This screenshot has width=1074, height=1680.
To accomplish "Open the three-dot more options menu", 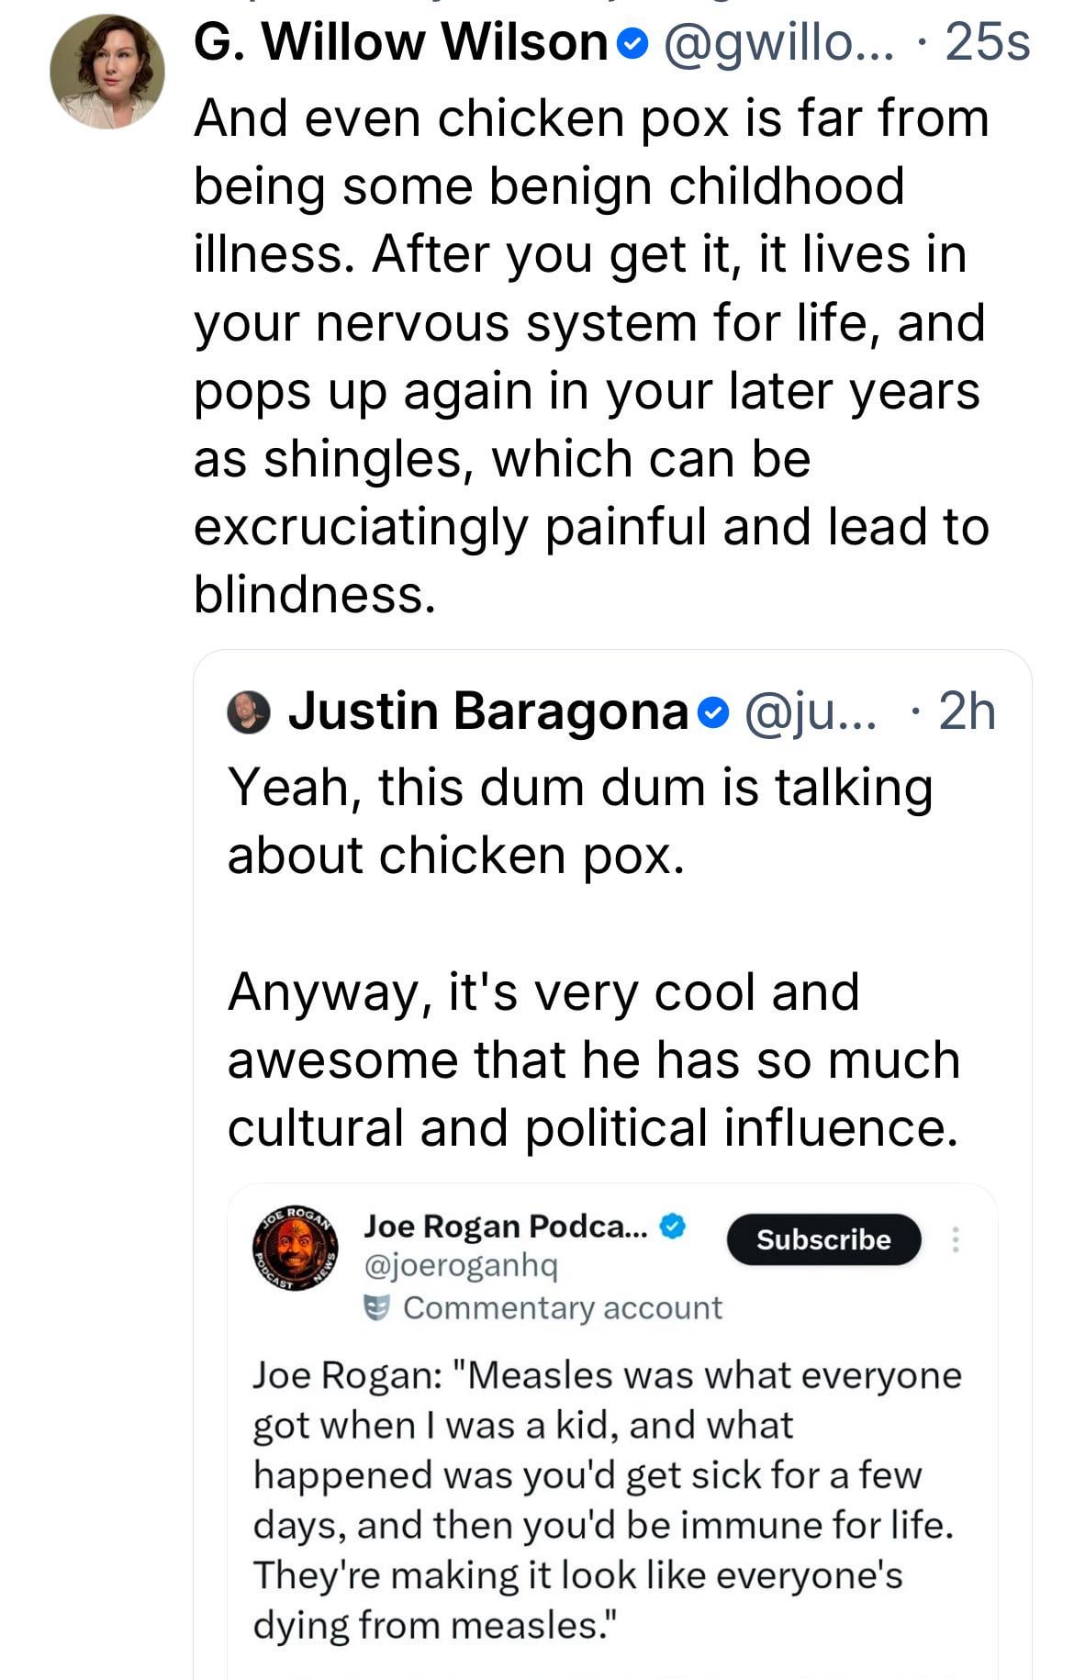I will tap(956, 1240).
